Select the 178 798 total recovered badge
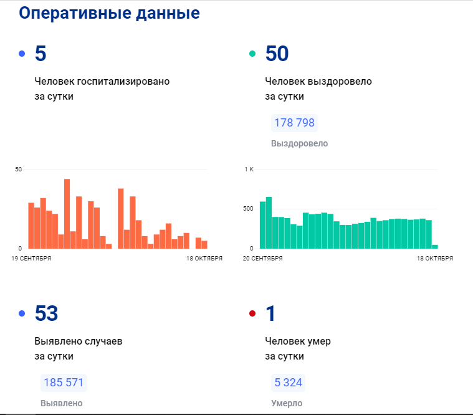Image resolution: width=473 pixels, height=415 pixels. [294, 123]
